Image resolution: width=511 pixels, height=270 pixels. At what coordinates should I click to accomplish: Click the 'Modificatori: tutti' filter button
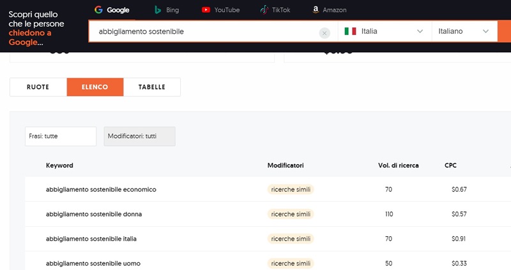[139, 136]
